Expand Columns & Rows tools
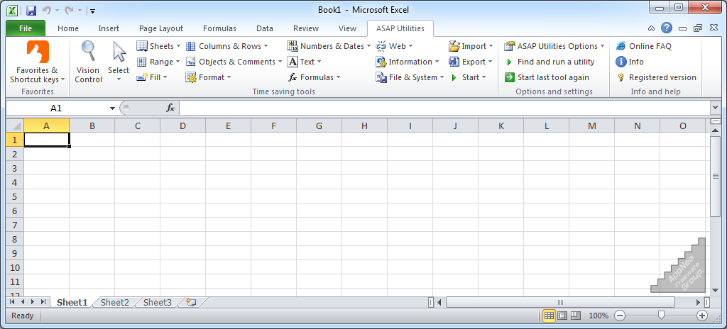 (x=226, y=46)
